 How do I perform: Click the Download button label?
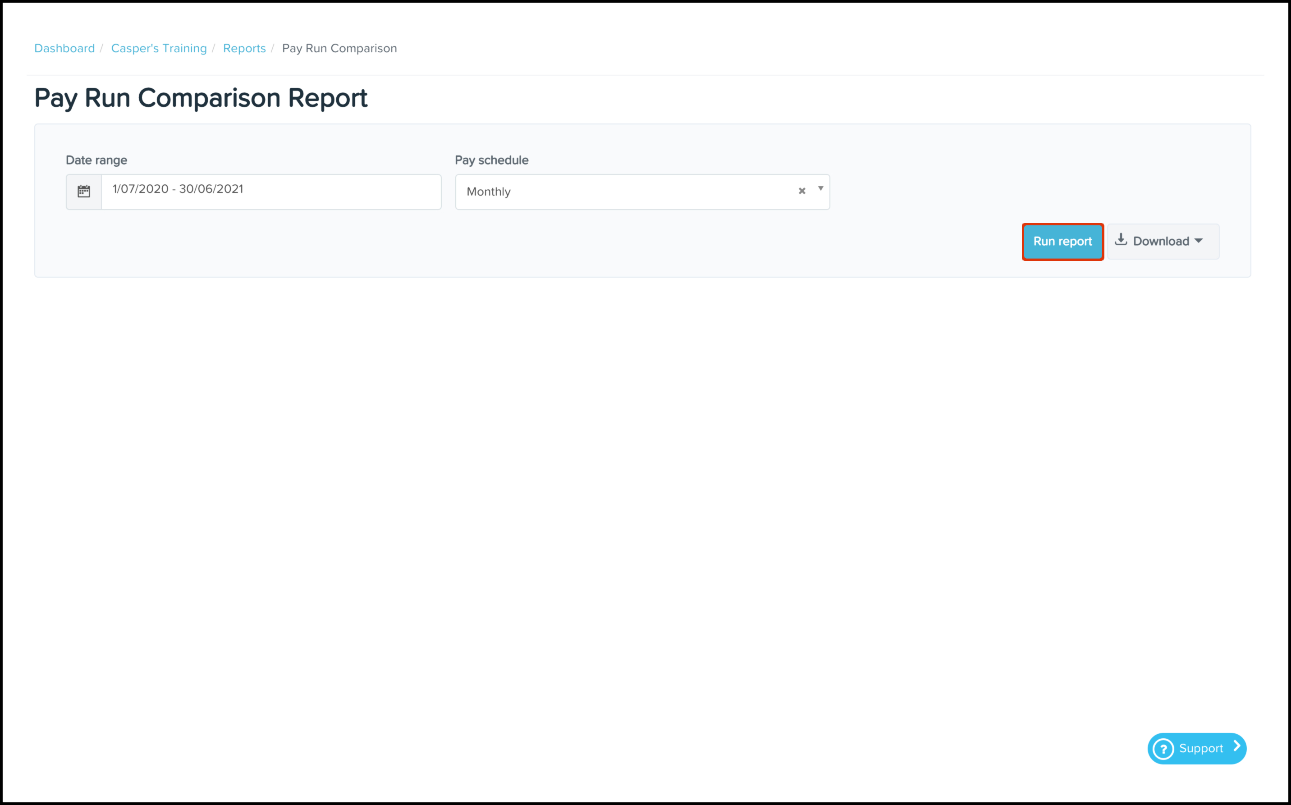click(x=1161, y=242)
